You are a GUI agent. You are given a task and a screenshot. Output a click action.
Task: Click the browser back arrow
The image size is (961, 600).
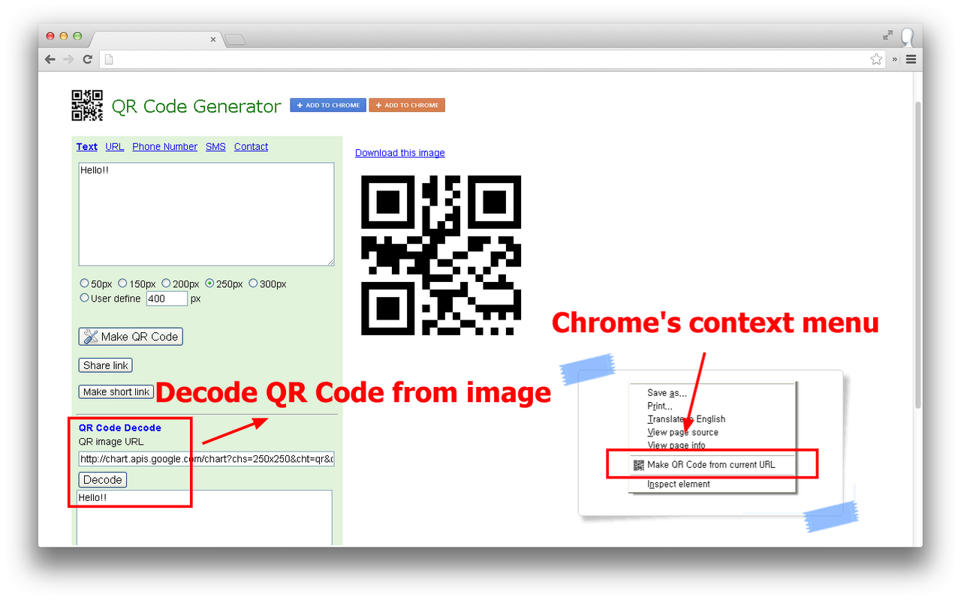point(50,58)
